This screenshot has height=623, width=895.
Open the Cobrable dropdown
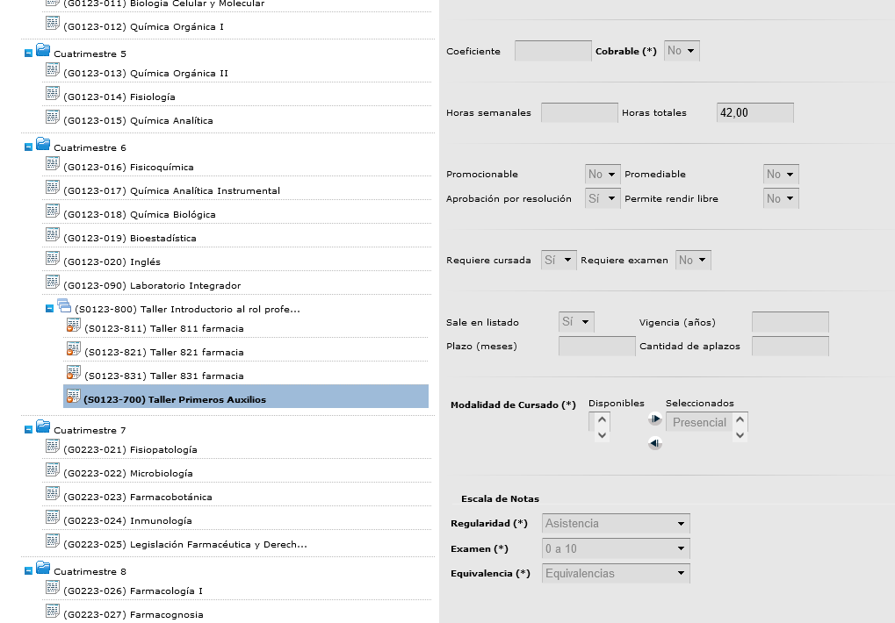tap(682, 51)
